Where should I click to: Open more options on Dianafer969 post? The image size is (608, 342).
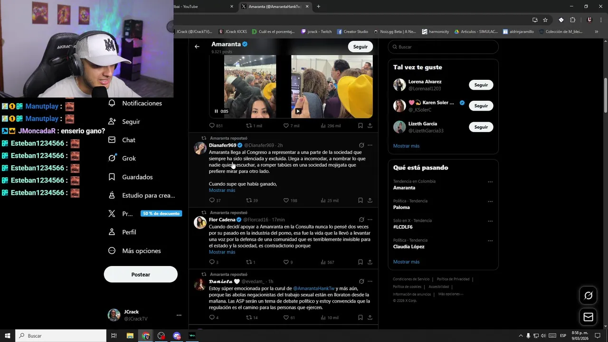370,145
